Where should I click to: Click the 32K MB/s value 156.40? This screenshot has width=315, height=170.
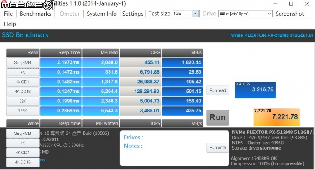click(x=182, y=101)
